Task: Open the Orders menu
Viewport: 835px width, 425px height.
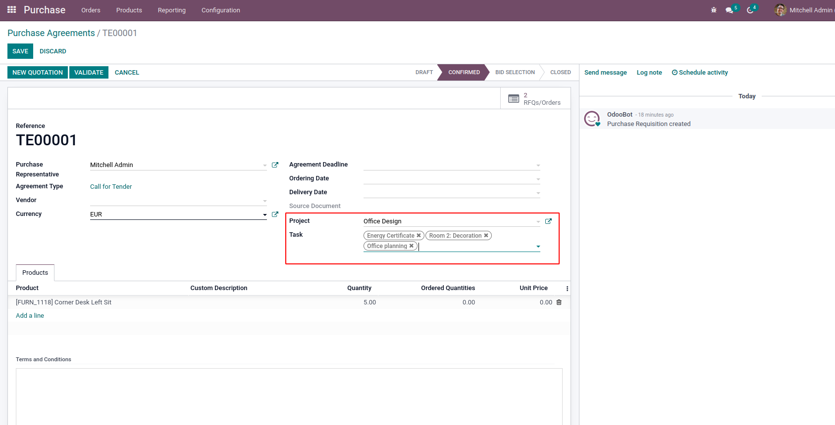Action: tap(91, 10)
